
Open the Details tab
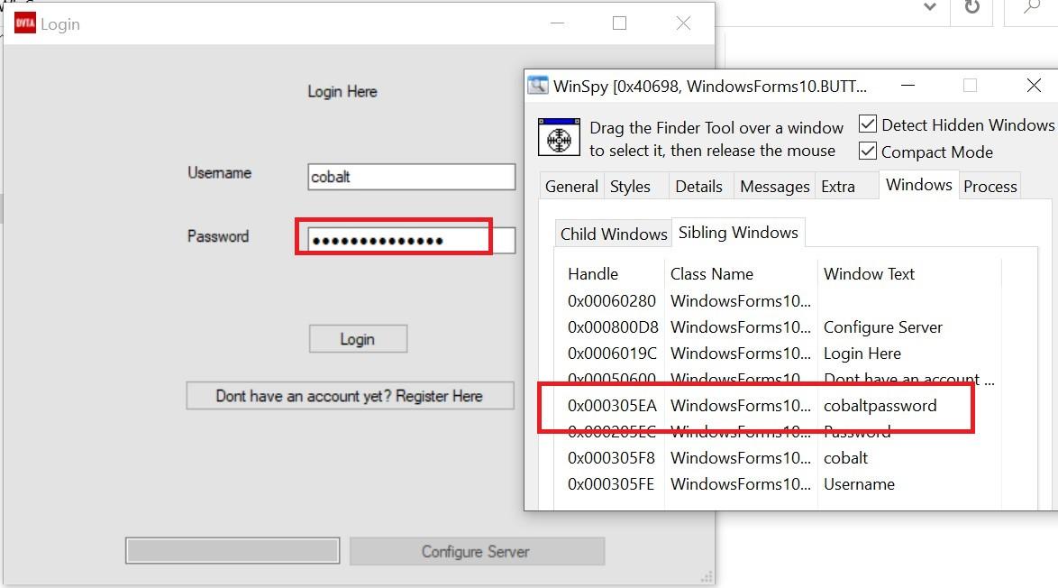[699, 186]
